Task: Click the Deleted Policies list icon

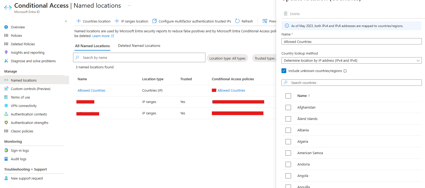Action: pos(6,44)
